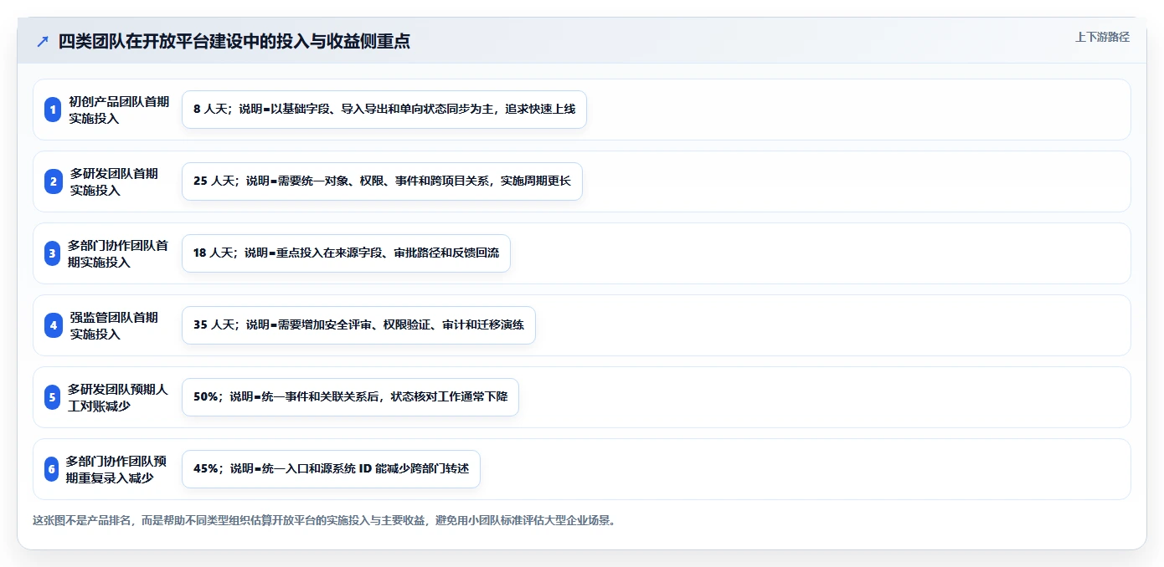Select the 多部门协作团队首期实施投入 label
This screenshot has width=1164, height=567.
(x=119, y=253)
